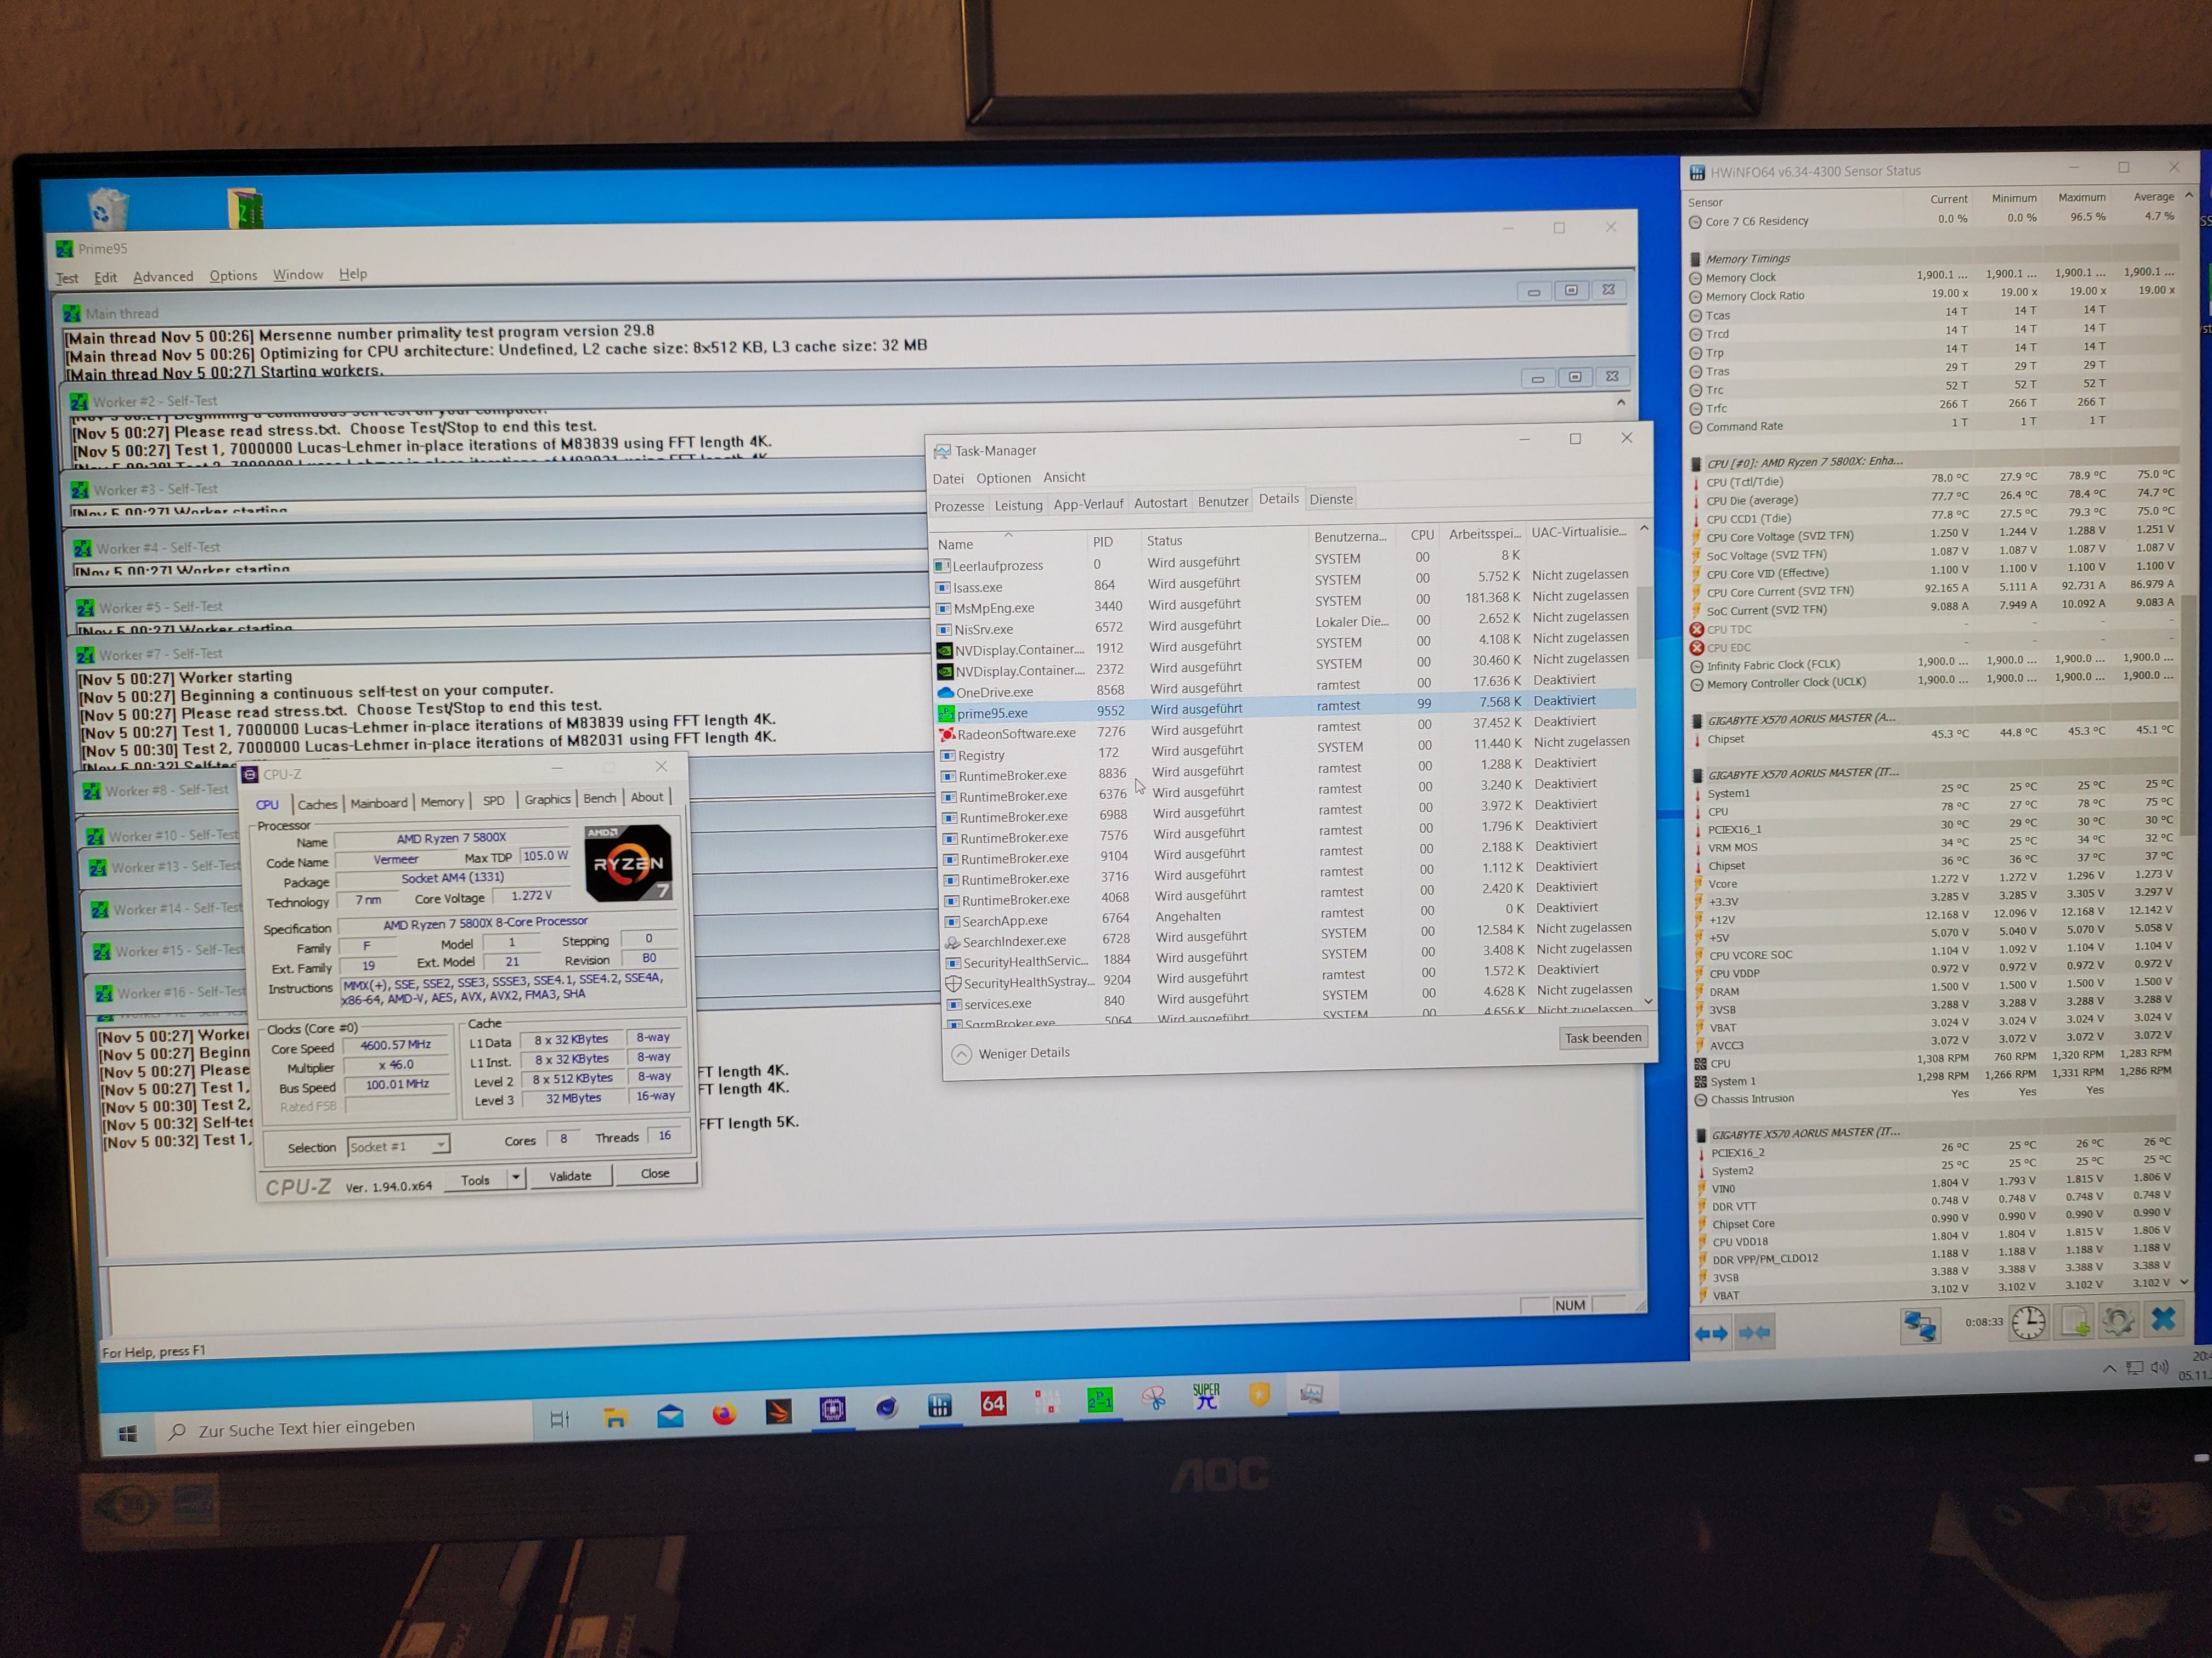Open Windows Start menu

coord(127,1434)
